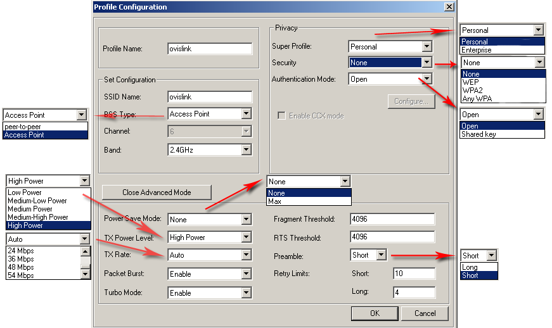
Task: Expand the Security dropdown
Action: click(427, 63)
